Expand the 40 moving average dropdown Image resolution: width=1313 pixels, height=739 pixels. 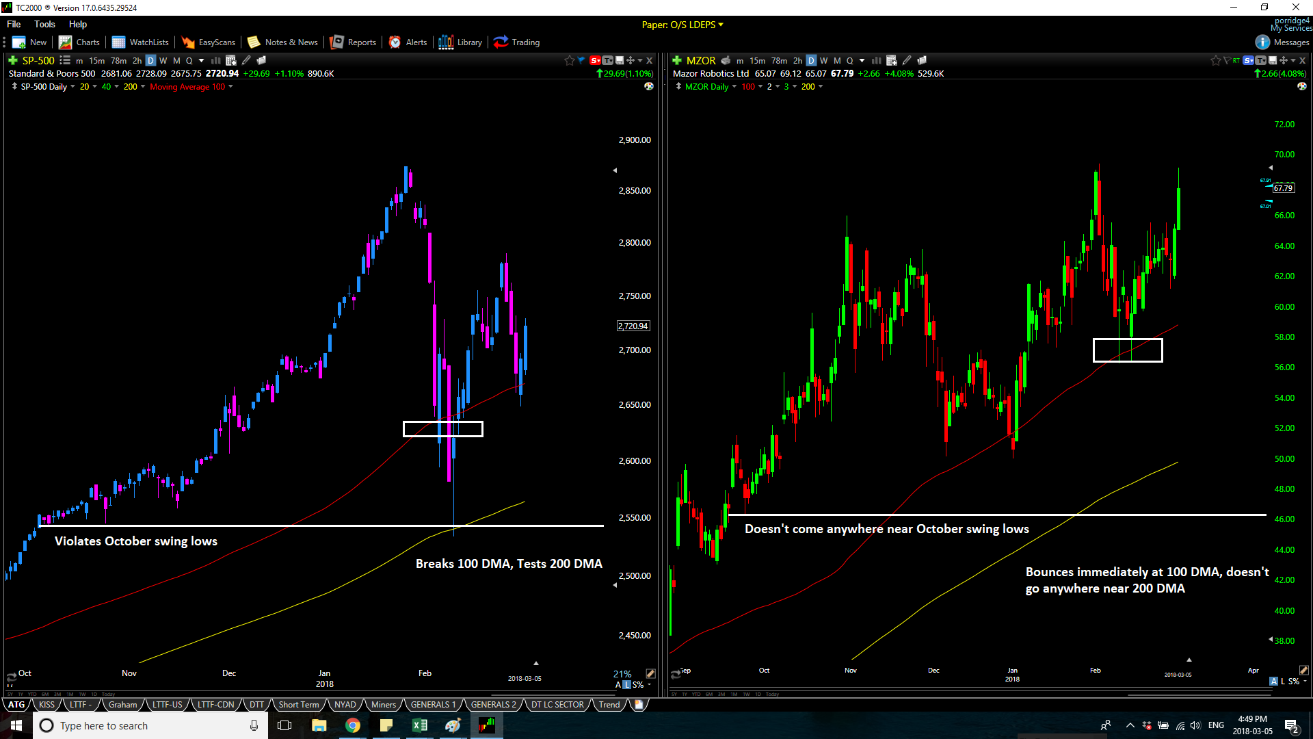116,86
